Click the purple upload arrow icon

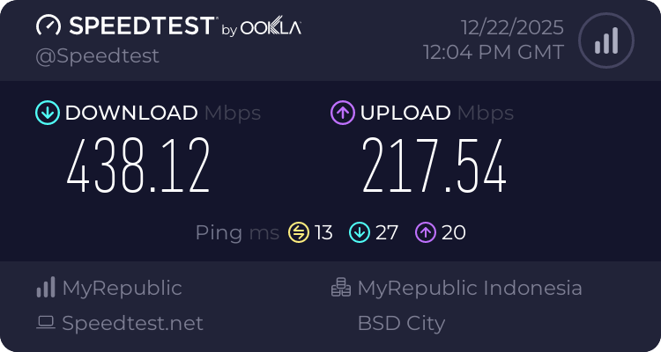coord(342,113)
